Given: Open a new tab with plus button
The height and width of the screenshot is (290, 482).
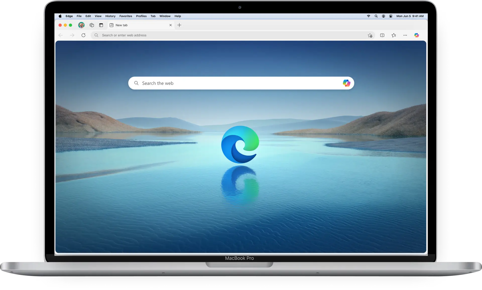Looking at the screenshot, I should (179, 25).
